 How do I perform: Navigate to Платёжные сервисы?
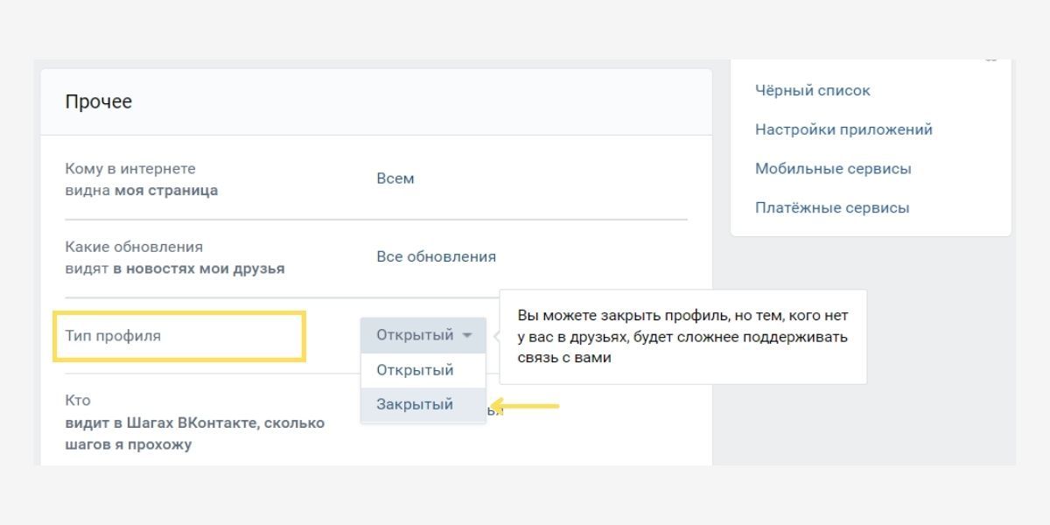tap(832, 208)
